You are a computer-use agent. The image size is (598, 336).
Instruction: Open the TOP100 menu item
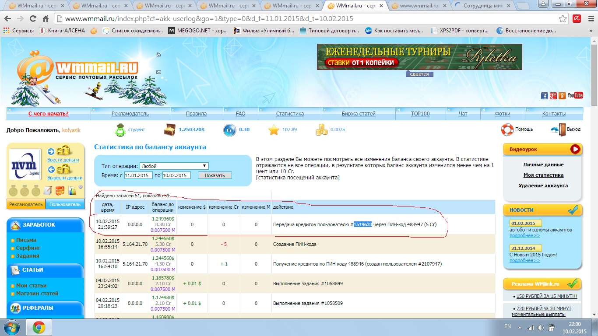420,114
